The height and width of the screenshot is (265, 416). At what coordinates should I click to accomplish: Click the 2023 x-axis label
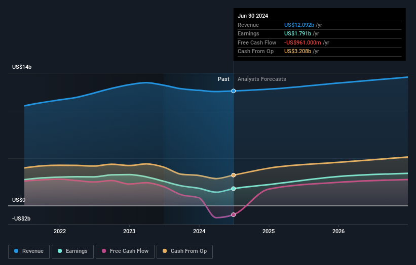pos(129,231)
